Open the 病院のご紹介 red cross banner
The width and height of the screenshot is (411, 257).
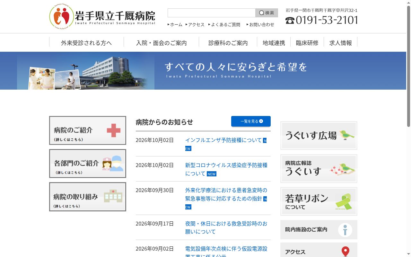(x=88, y=130)
